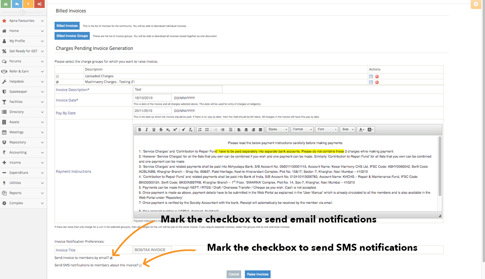Apply italic formatting in the text editor

[x=146, y=129]
